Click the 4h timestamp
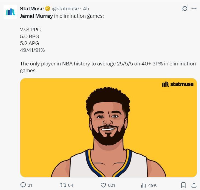The image size is (200, 190). tap(86, 9)
